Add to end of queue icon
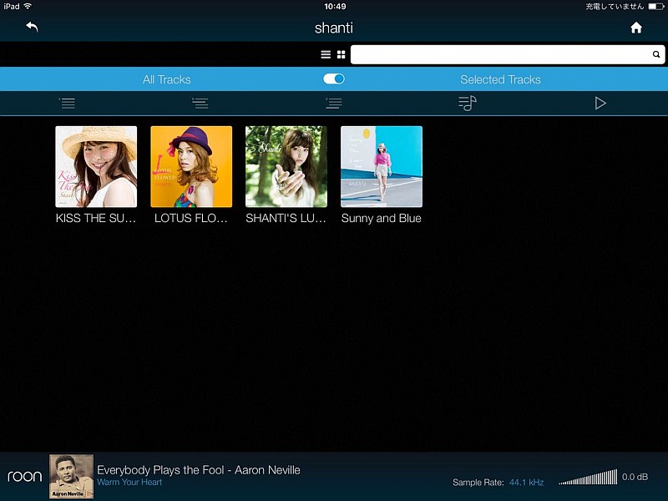 [x=333, y=103]
